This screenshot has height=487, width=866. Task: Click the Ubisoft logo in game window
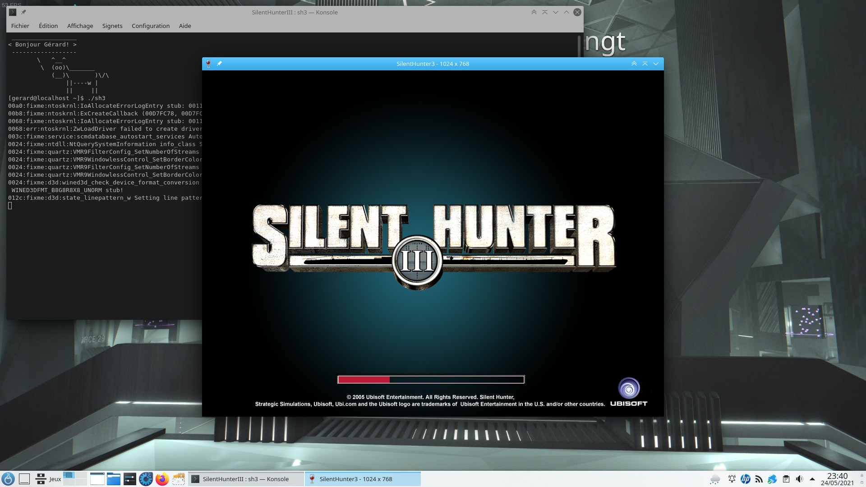629,392
